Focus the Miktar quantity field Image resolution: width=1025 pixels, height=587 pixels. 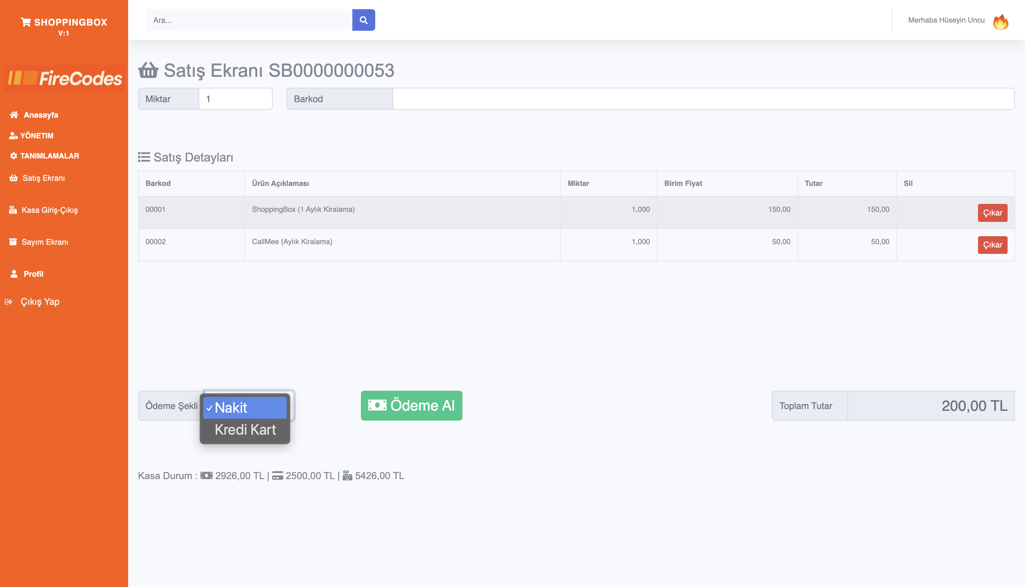(x=235, y=99)
